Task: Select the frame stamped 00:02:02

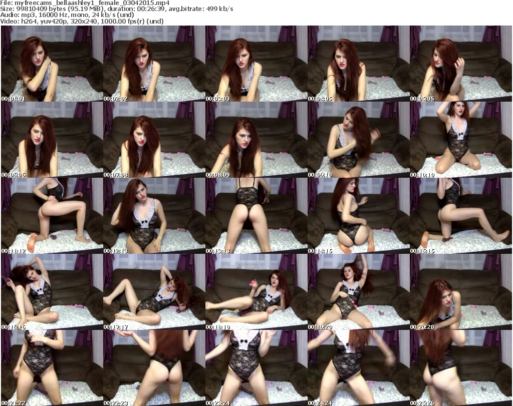Action: [154, 64]
